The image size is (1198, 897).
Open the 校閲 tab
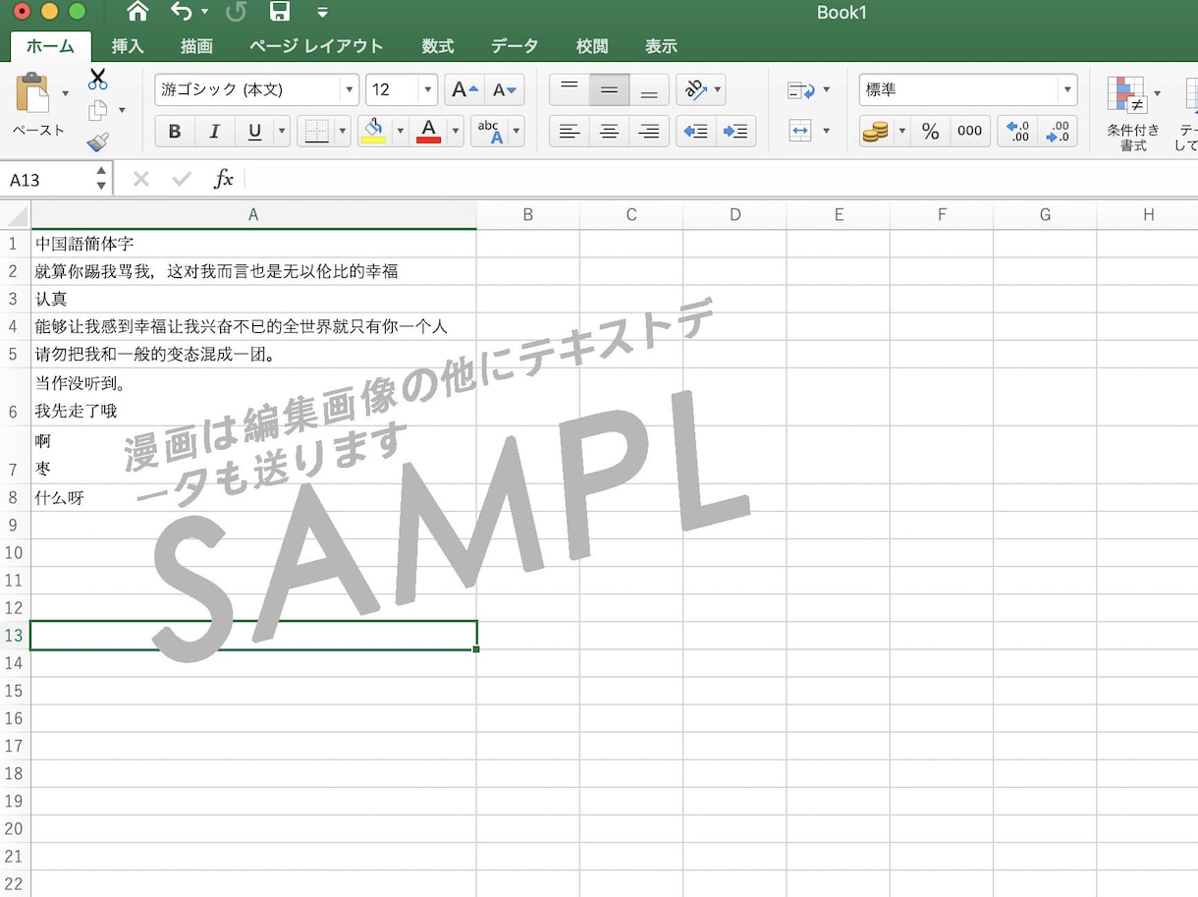[592, 46]
